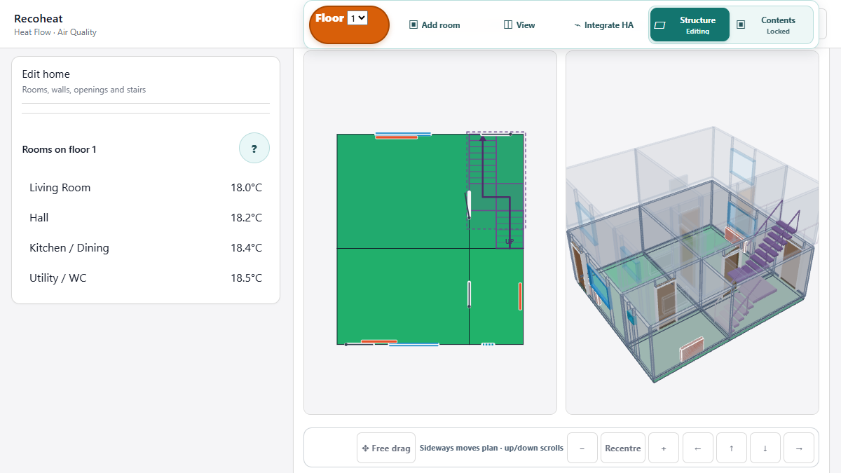Click the Contents square icon
The width and height of the screenshot is (841, 473).
[741, 25]
